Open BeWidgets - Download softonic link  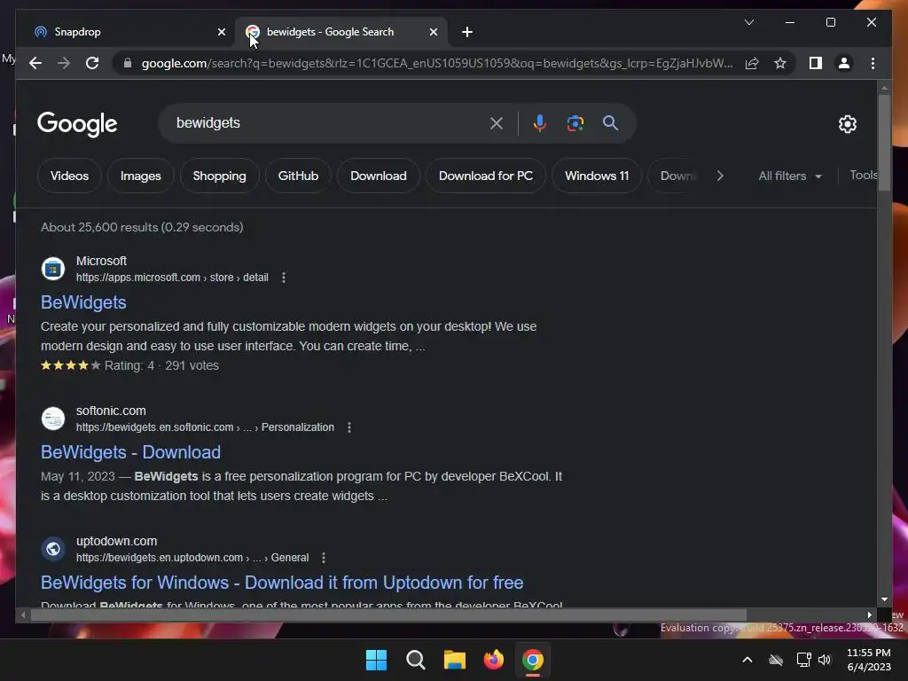click(130, 452)
